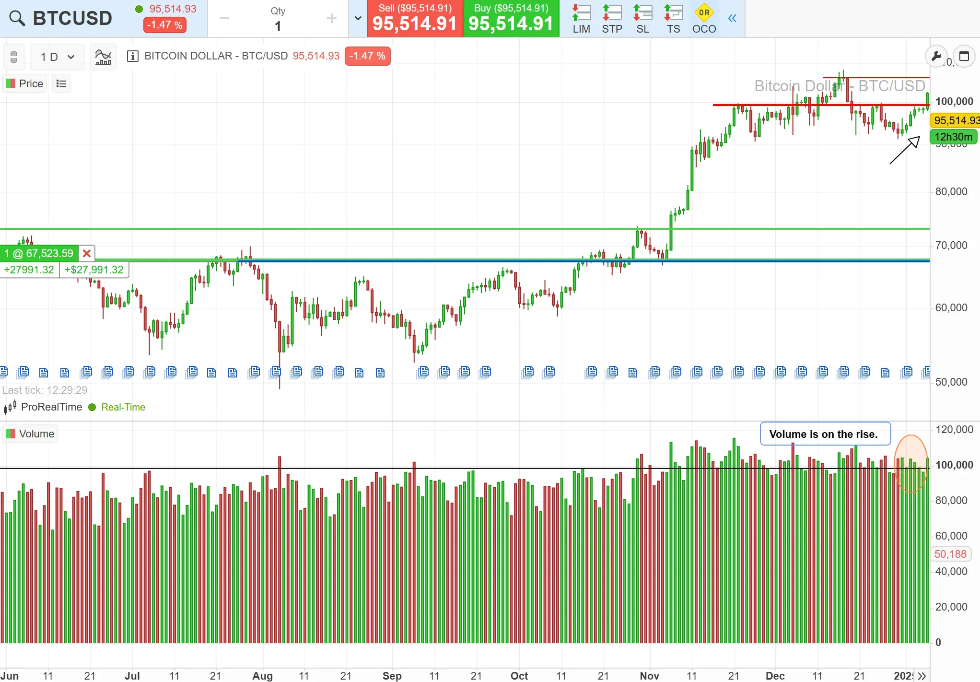Open the 1 D timeframe dropdown
Screen dimensions: 980x682
coord(57,57)
